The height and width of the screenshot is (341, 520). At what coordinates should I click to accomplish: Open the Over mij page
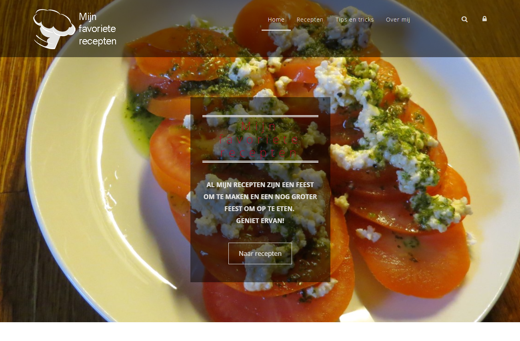point(398,20)
